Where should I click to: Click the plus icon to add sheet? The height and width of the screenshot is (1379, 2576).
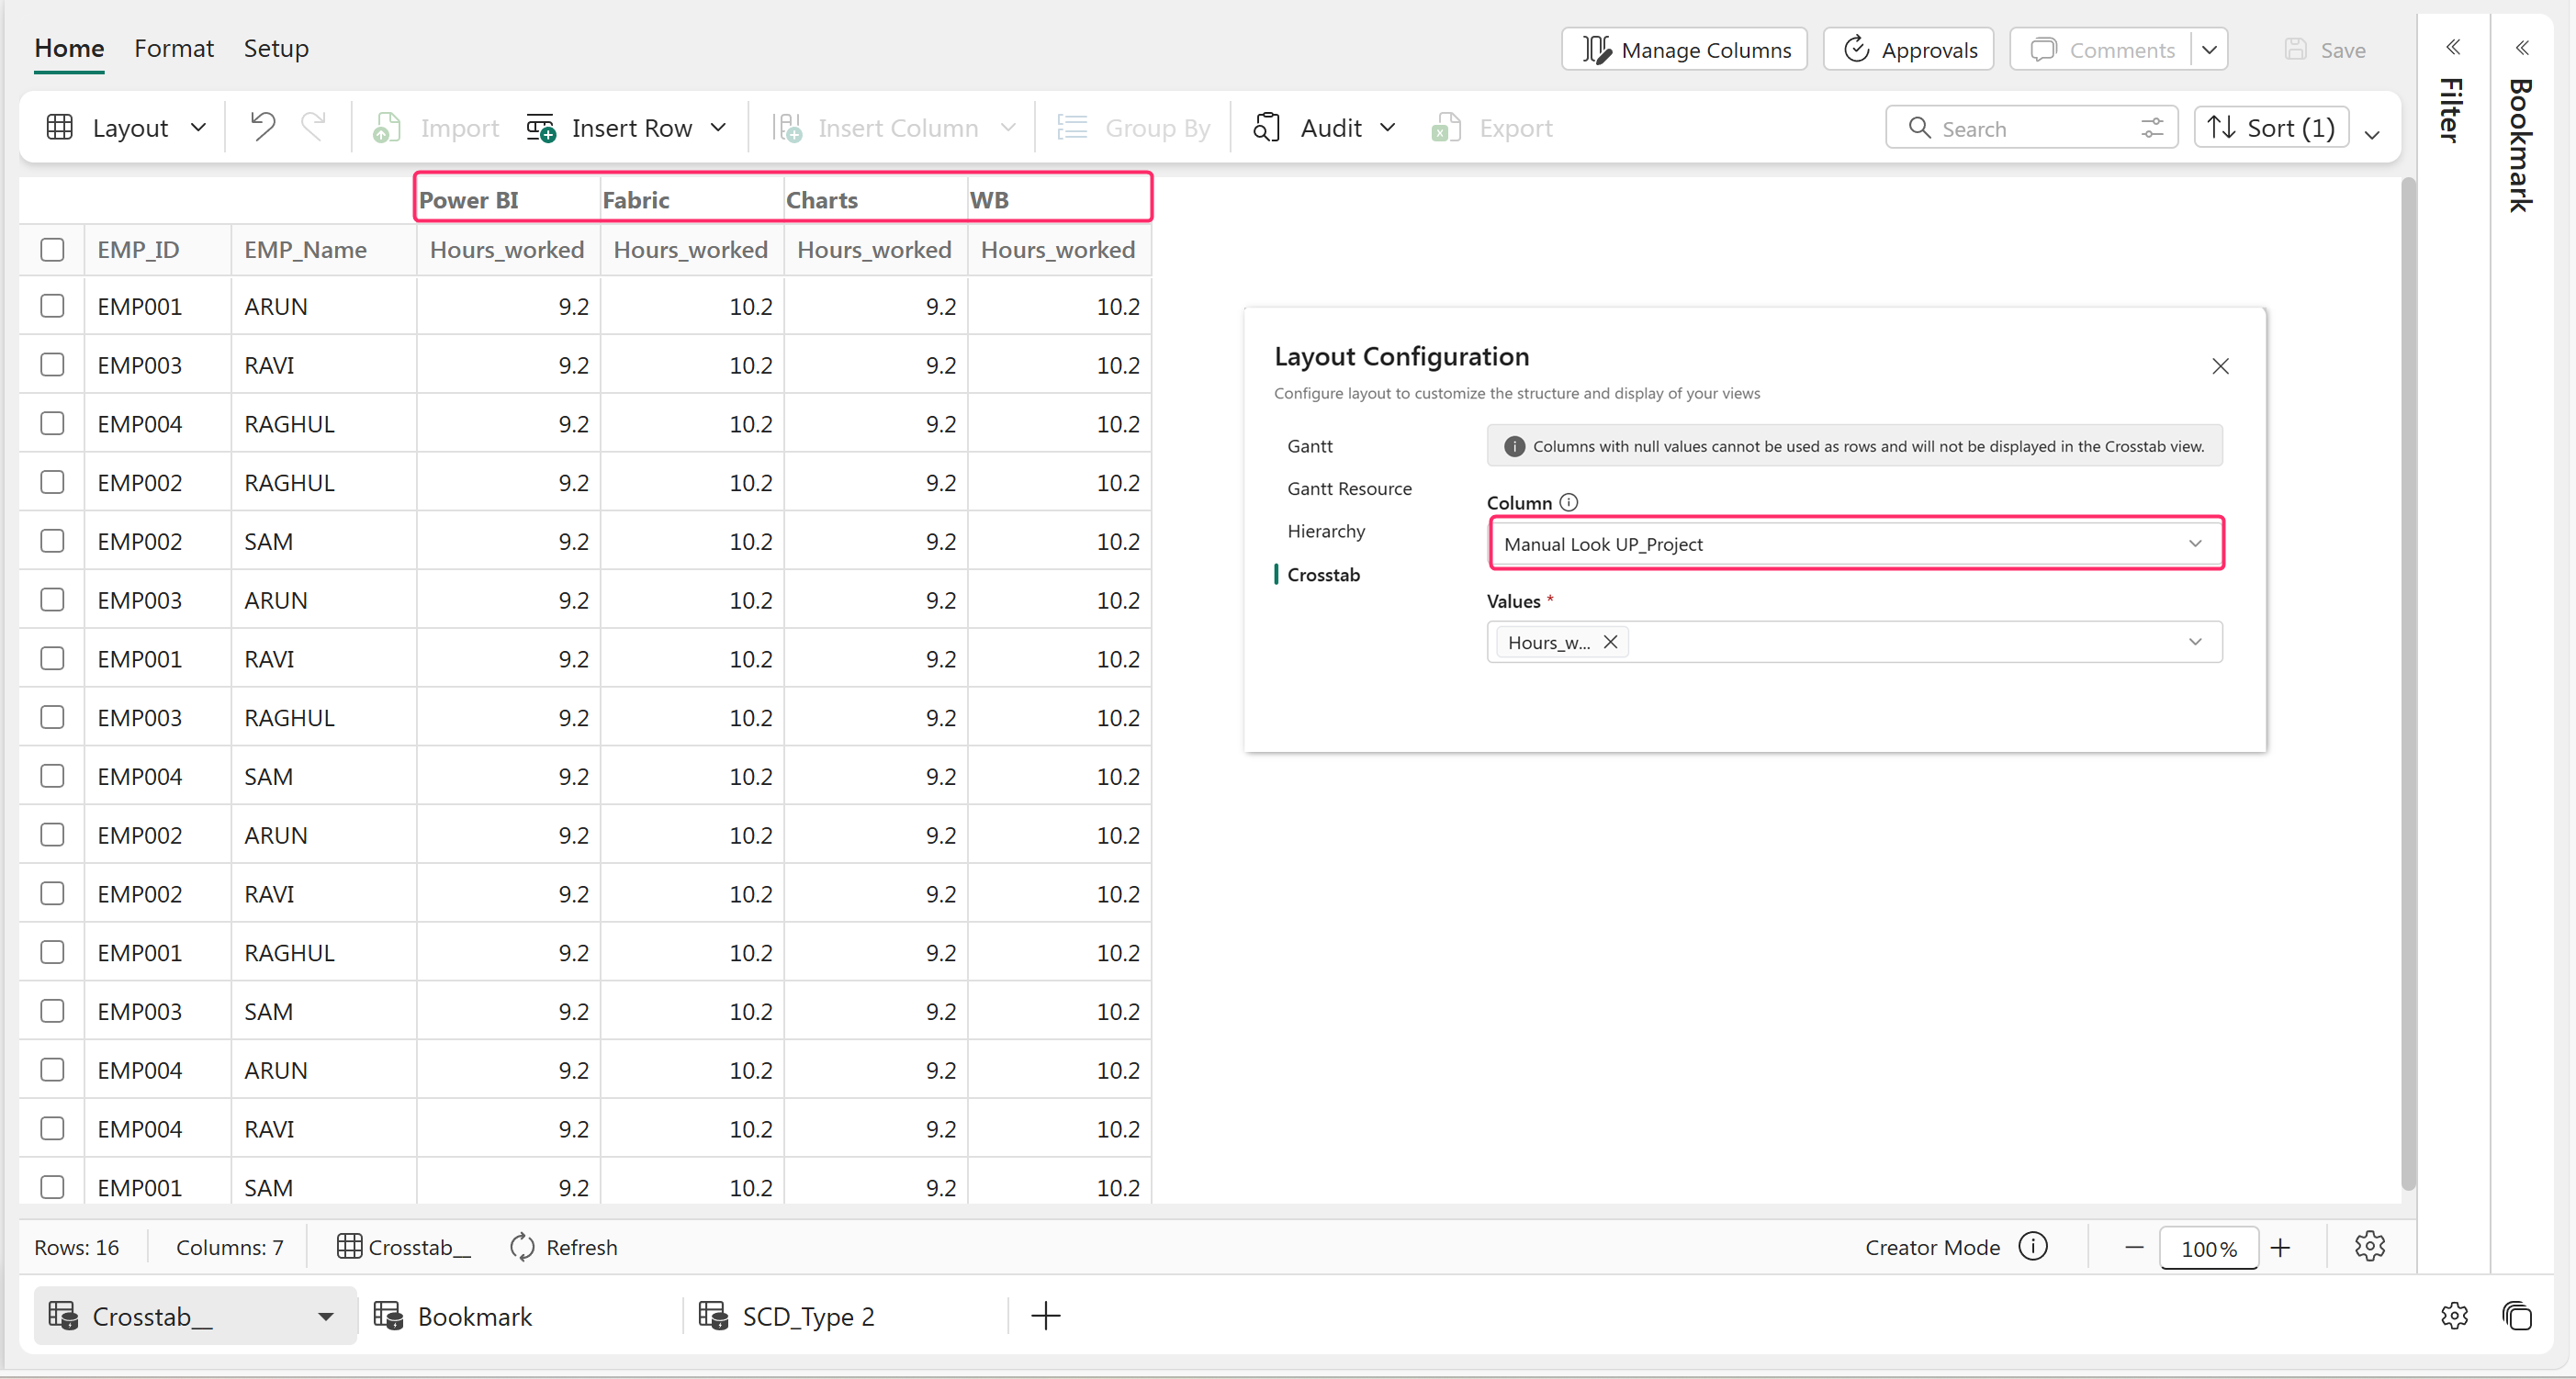point(1045,1316)
